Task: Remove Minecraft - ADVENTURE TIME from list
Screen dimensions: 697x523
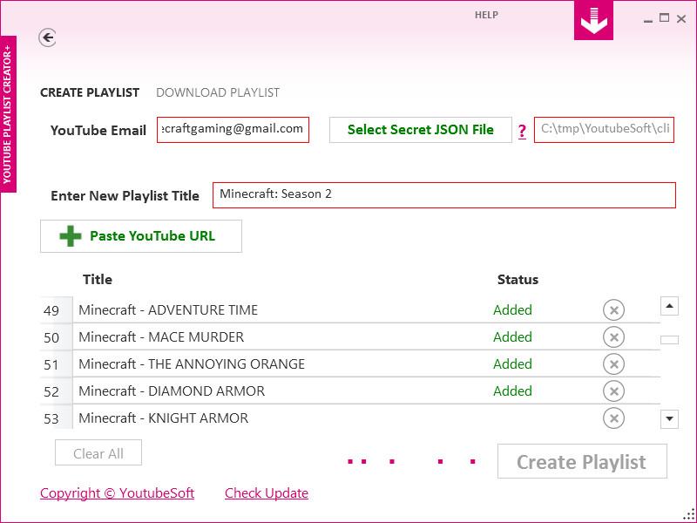Action: [x=613, y=310]
